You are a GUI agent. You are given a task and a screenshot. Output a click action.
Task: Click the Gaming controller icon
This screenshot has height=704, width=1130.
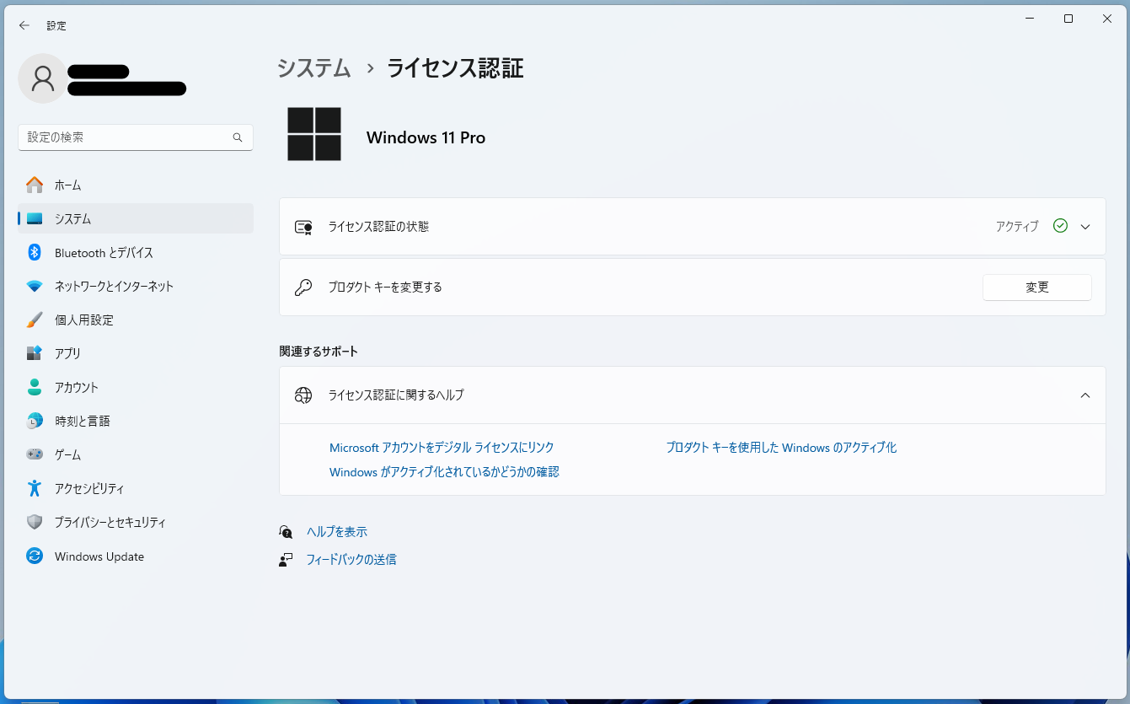(35, 454)
